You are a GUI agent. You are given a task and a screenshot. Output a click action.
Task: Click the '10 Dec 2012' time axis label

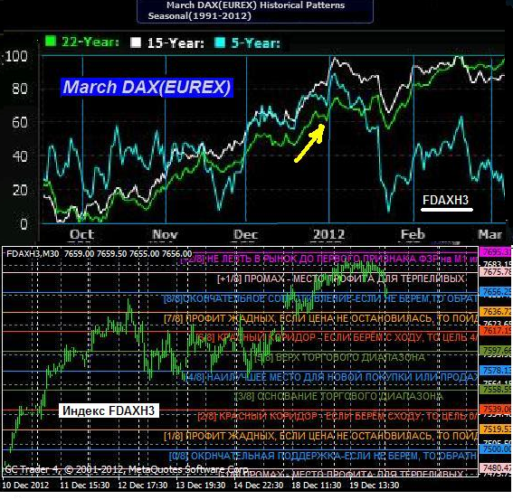[x=25, y=485]
